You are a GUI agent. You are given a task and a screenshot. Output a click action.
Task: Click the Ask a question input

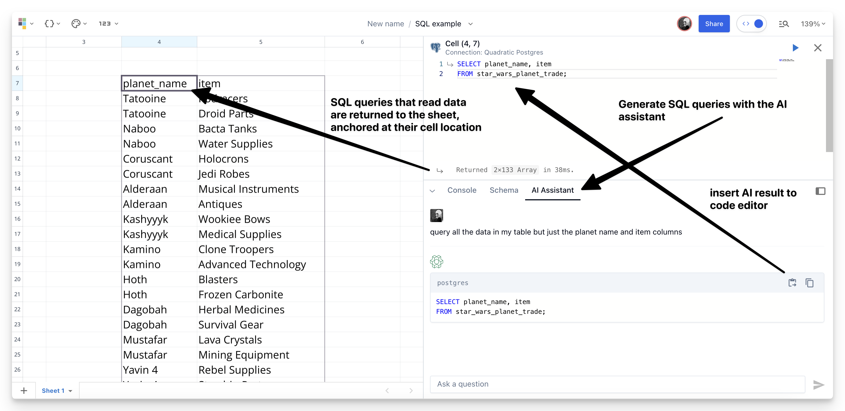coord(617,384)
